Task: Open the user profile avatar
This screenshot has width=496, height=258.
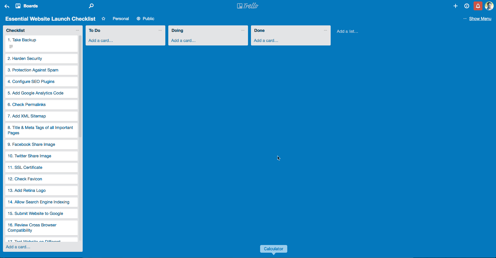Action: [x=489, y=6]
